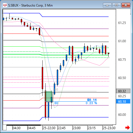Click the 04:30 time axis label
Viewport: 133px width, 133px height.
pyautogui.click(x=16, y=128)
